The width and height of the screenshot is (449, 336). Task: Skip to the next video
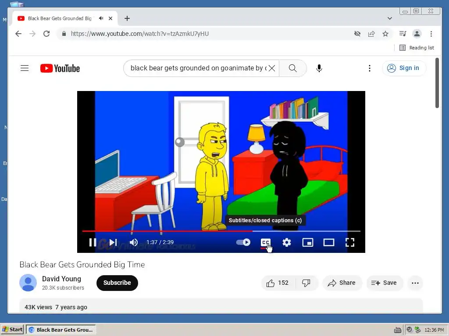pyautogui.click(x=113, y=242)
